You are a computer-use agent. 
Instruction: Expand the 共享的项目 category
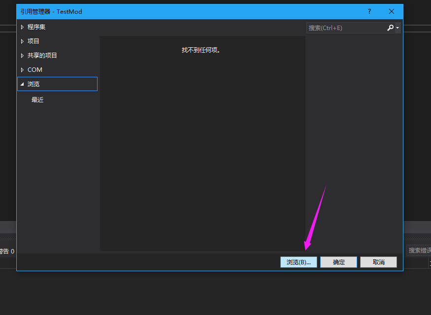[22, 55]
